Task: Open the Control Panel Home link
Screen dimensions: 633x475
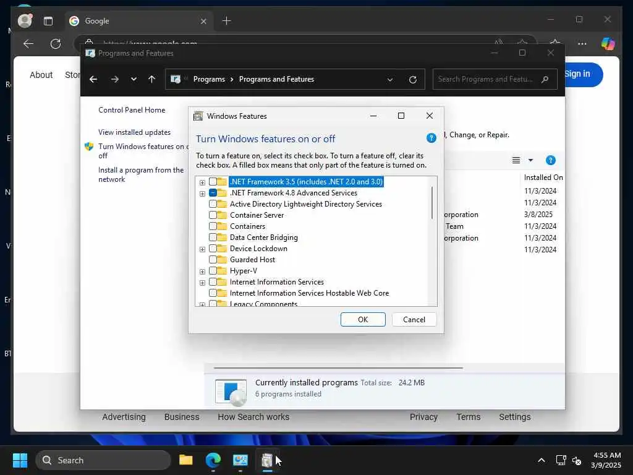Action: pyautogui.click(x=132, y=110)
